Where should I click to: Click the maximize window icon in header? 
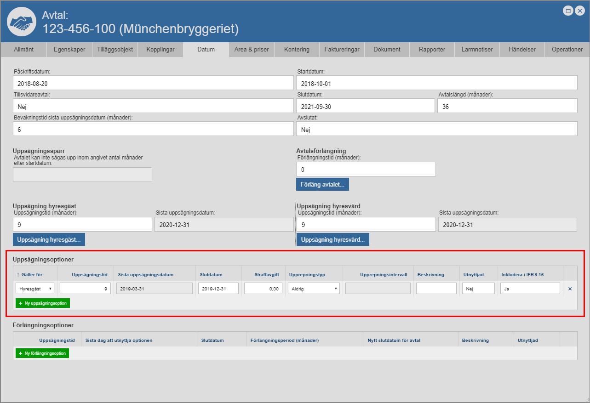[x=568, y=11]
